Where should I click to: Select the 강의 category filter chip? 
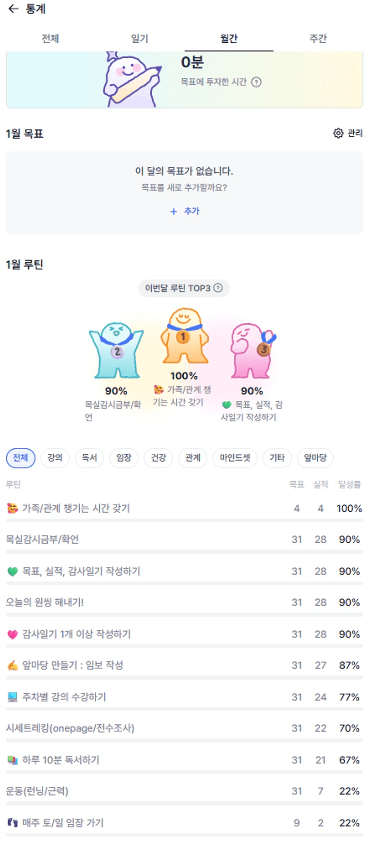tap(55, 458)
